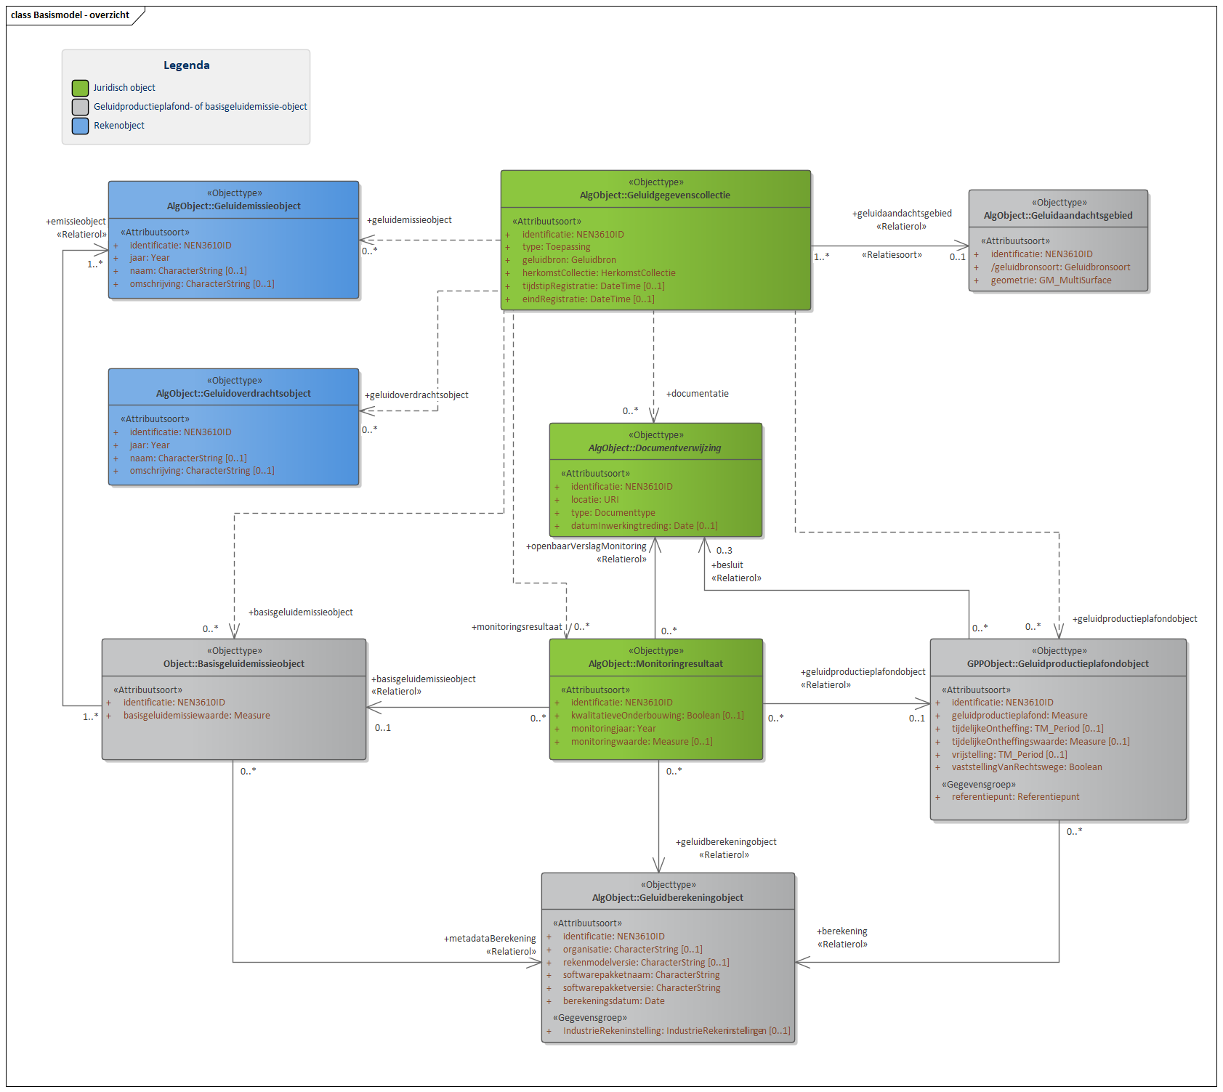
Task: Click attribute 'softwarepakketnaam: CharacterString'
Action: pos(641,975)
